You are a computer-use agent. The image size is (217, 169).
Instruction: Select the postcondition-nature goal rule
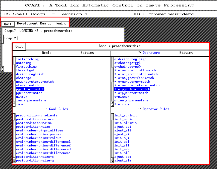coord(35,119)
